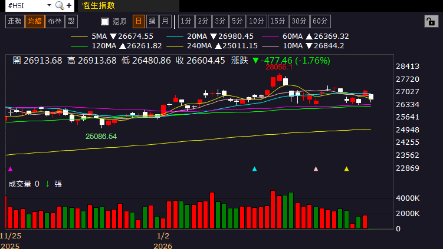
Task: Click the 恆生指數 title tab
Action: (99, 6)
